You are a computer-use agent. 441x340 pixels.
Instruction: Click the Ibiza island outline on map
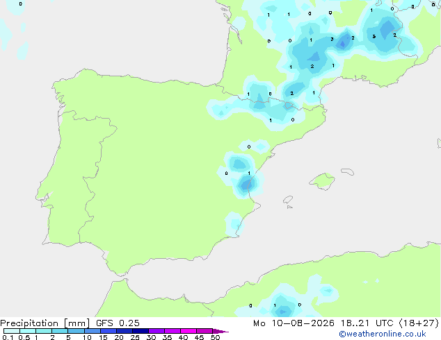coord(288,200)
